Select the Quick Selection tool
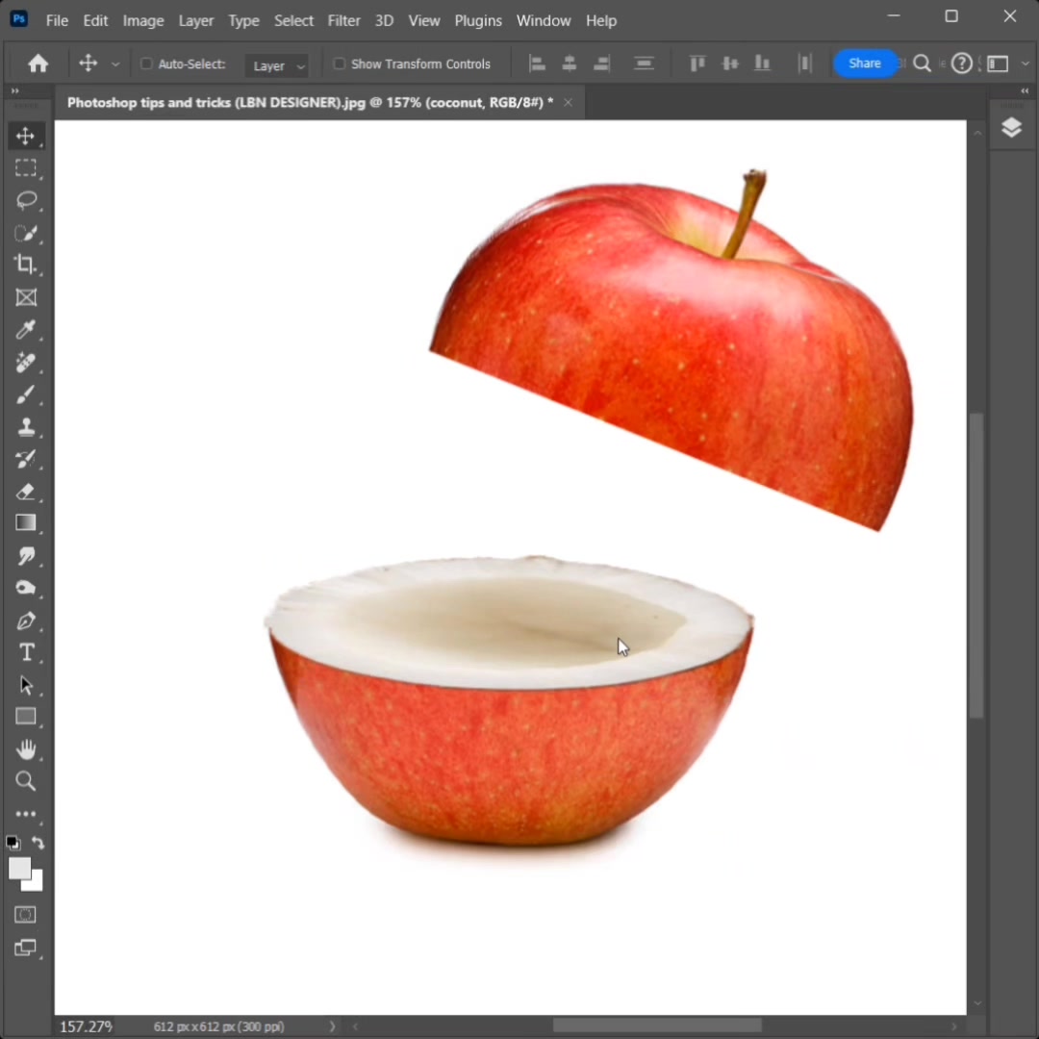The image size is (1039, 1039). tap(26, 233)
